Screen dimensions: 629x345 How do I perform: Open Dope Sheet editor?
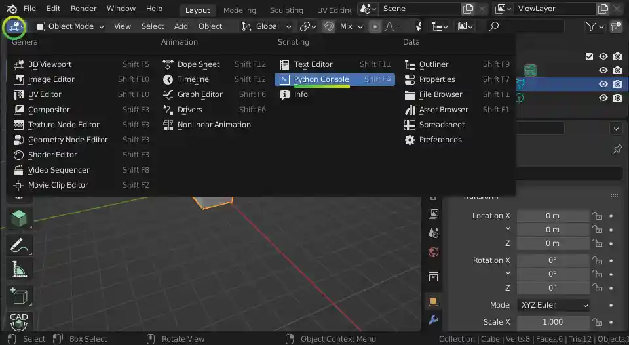coord(214,64)
